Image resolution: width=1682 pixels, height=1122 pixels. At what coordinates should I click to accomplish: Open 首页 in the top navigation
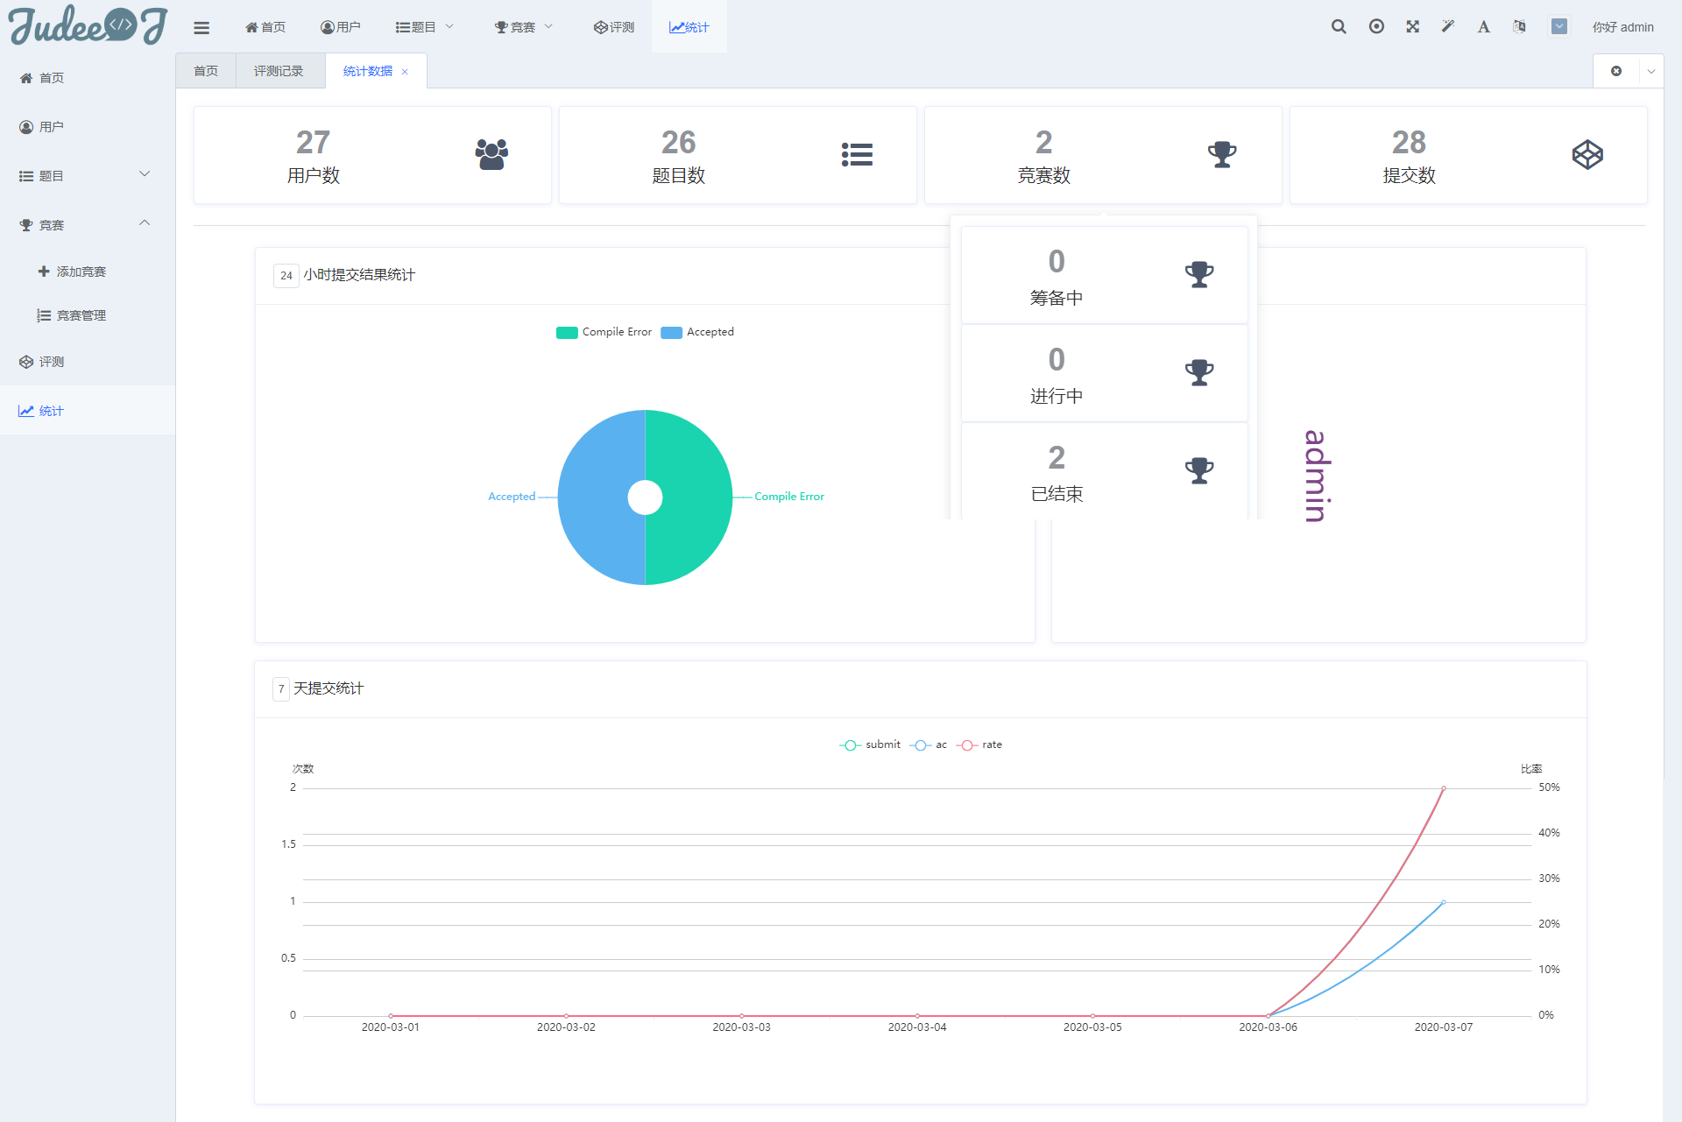265,27
